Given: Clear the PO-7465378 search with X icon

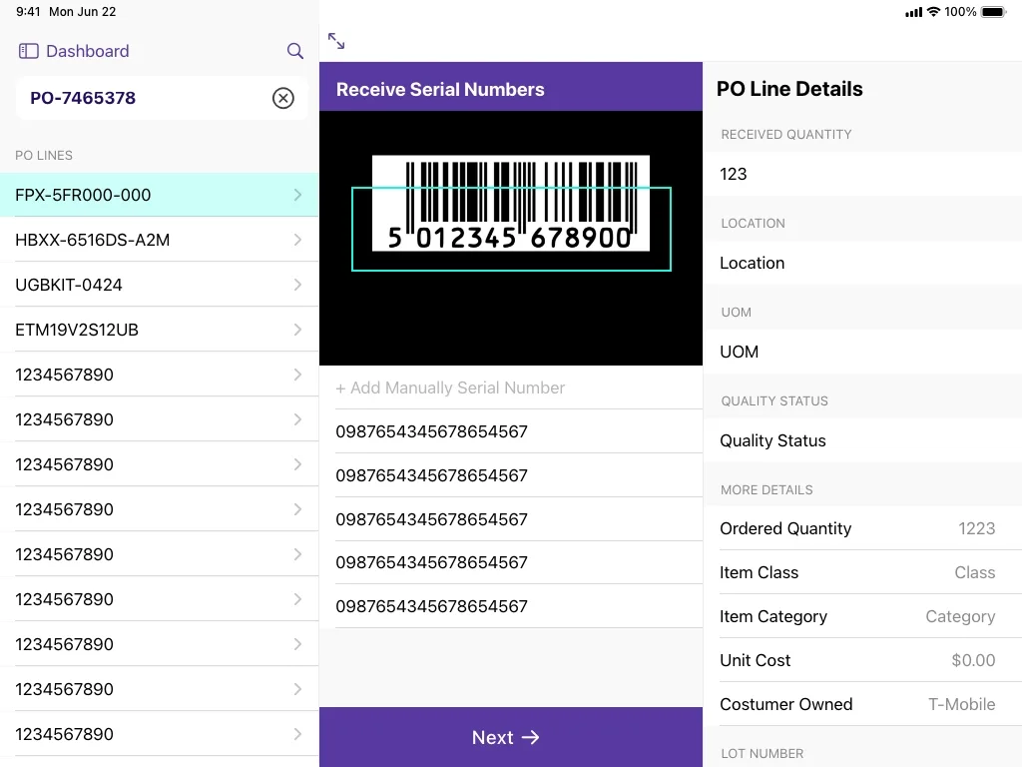Looking at the screenshot, I should [282, 98].
